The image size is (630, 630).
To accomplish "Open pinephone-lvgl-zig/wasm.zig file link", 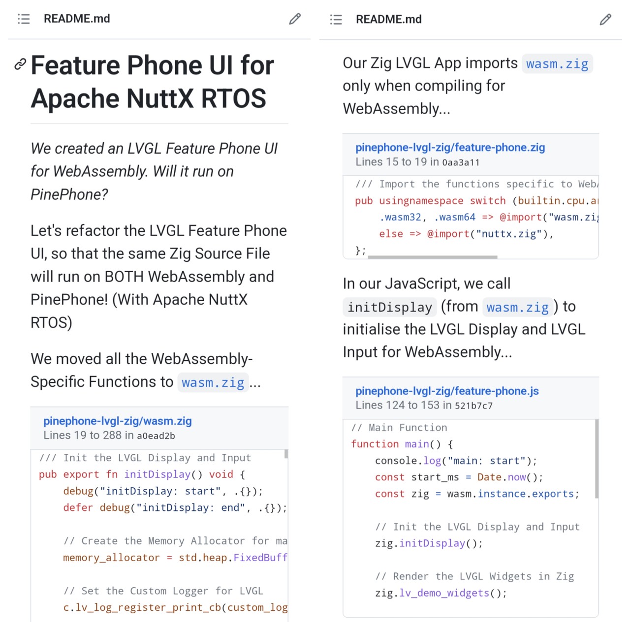I will tap(117, 421).
